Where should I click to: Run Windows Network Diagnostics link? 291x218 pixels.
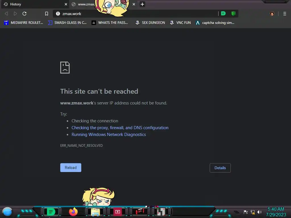pos(109,135)
